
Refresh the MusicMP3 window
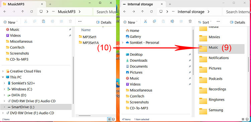(x=31, y=11)
